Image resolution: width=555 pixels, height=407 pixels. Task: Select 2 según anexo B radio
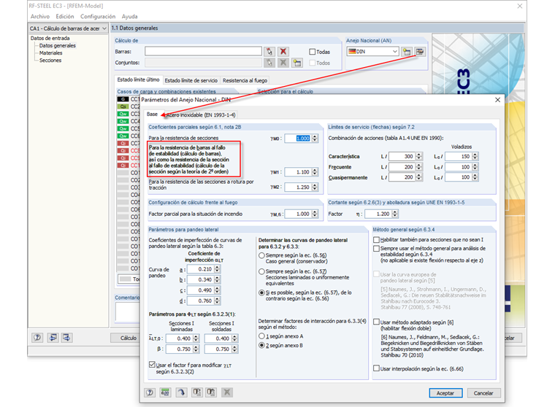pos(261,346)
